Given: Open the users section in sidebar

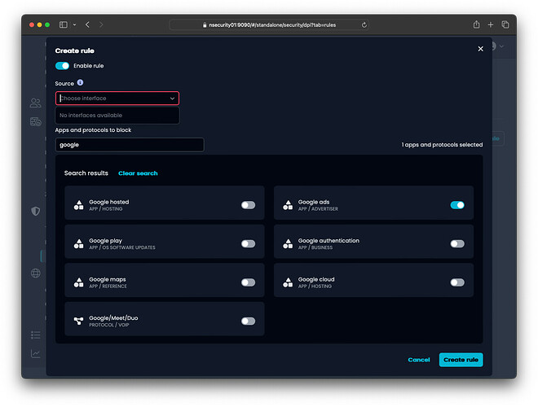Looking at the screenshot, I should tap(35, 103).
